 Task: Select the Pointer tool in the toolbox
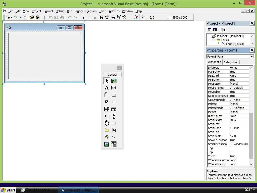pyautogui.click(x=107, y=81)
